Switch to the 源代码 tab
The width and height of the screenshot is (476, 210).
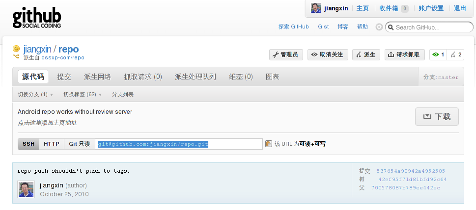(x=33, y=77)
